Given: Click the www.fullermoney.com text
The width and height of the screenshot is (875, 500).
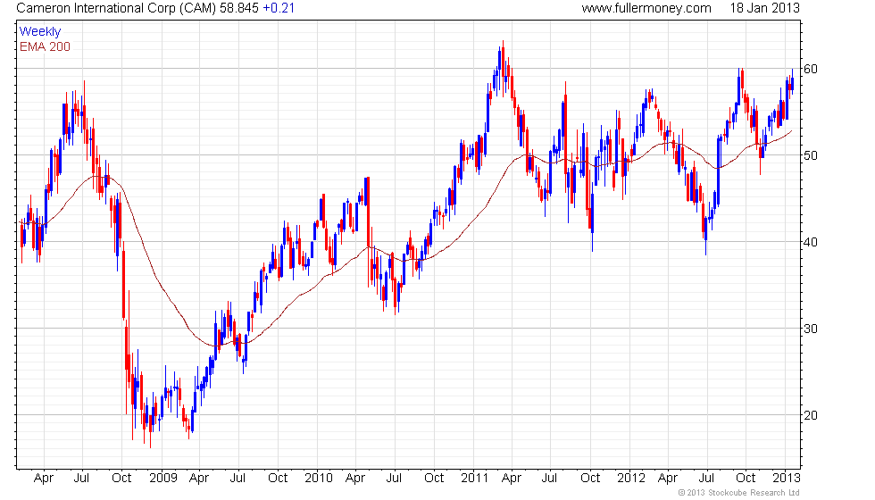Looking at the screenshot, I should click(x=646, y=8).
